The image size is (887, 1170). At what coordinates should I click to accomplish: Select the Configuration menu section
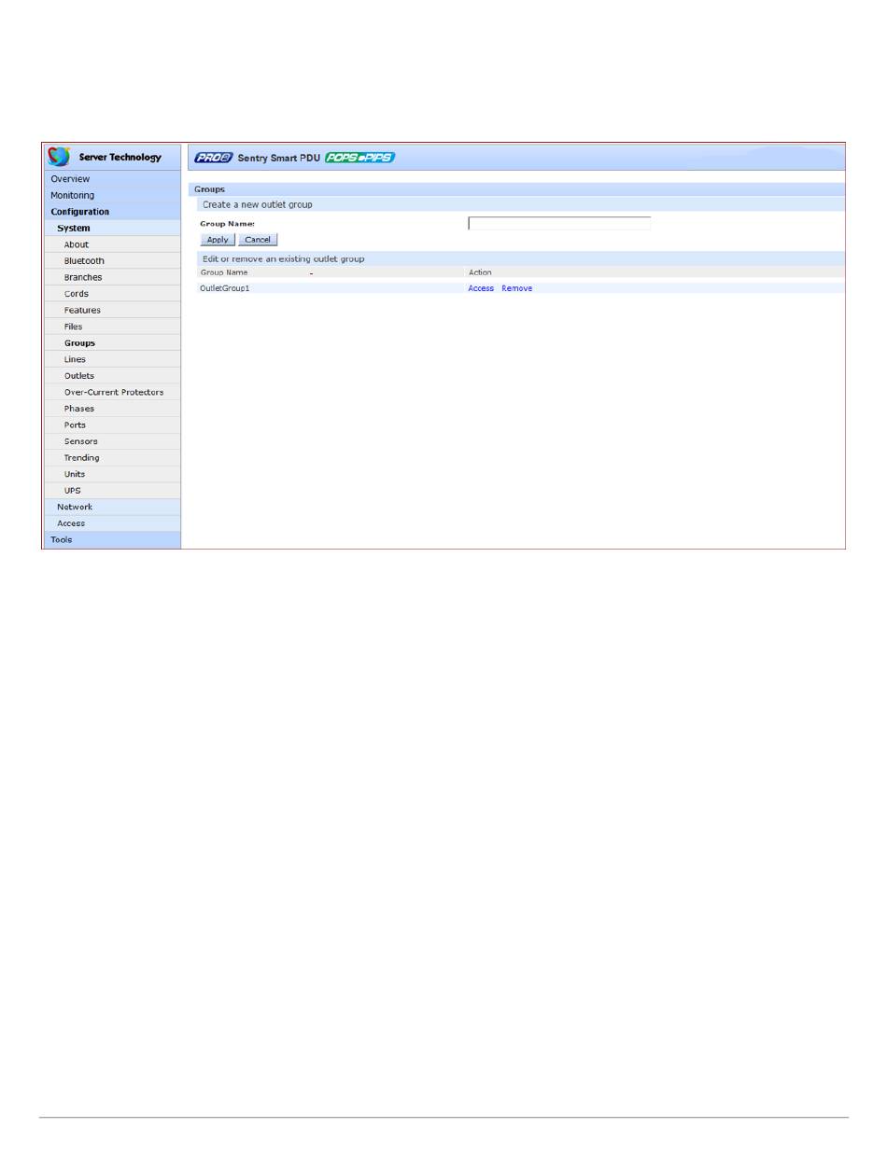tap(112, 212)
